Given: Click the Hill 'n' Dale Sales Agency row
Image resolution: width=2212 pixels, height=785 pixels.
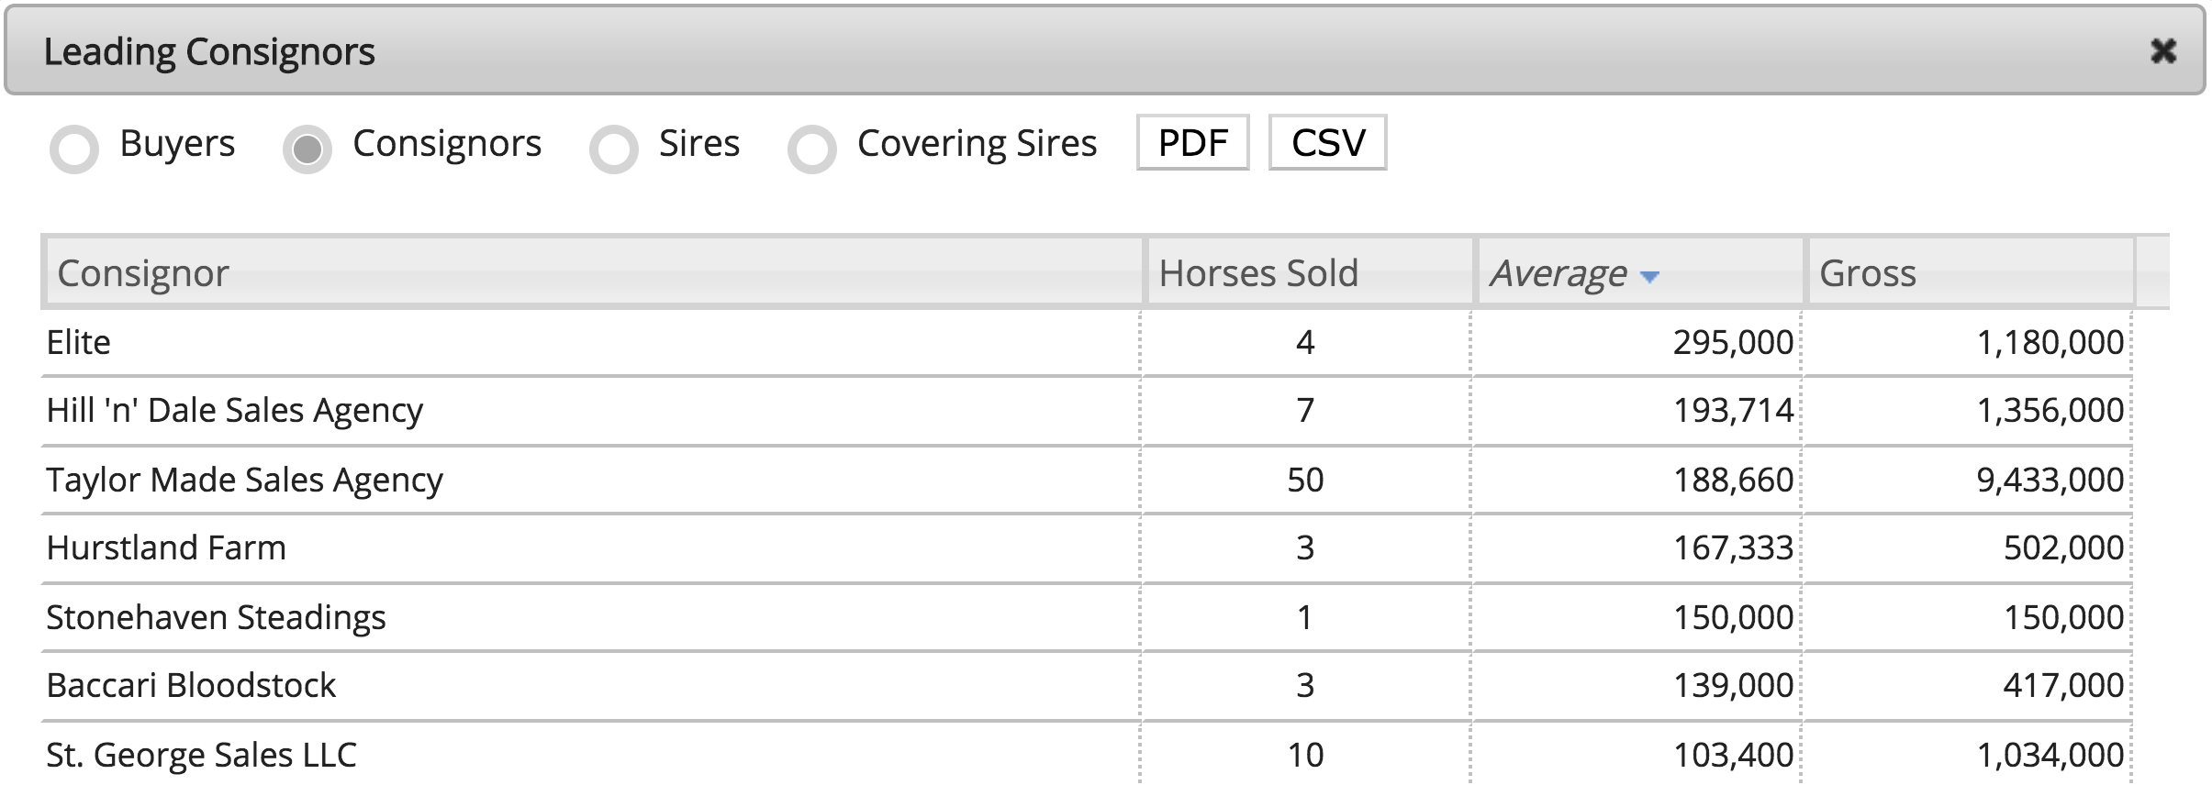Looking at the screenshot, I should (x=1086, y=410).
